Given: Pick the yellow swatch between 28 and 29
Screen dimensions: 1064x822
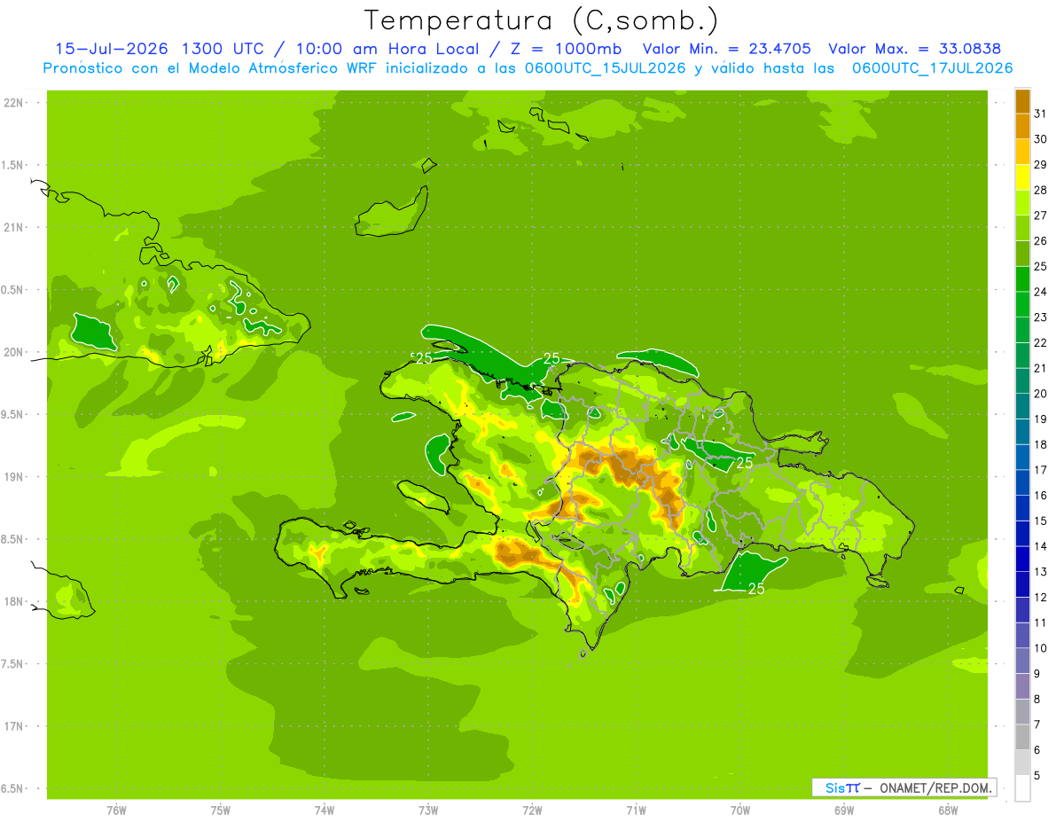Looking at the screenshot, I should pos(1022,177).
